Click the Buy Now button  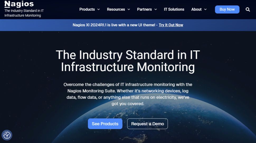coord(227,9)
